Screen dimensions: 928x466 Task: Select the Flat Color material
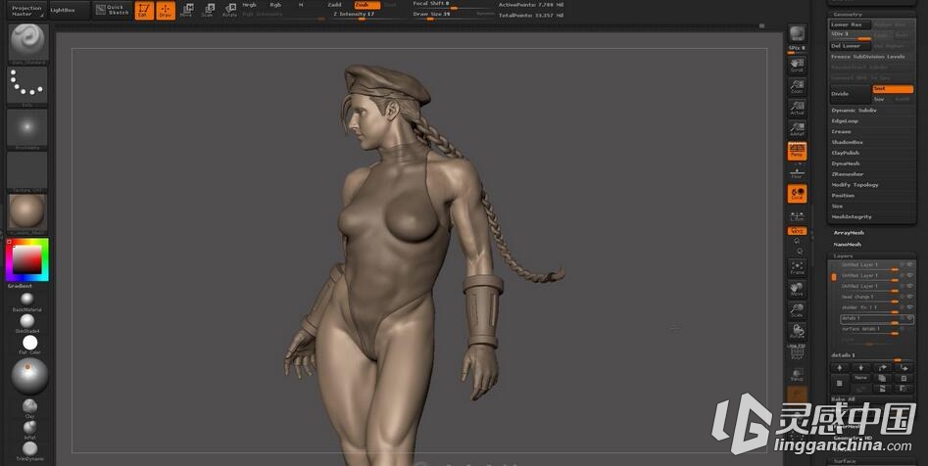pyautogui.click(x=29, y=345)
